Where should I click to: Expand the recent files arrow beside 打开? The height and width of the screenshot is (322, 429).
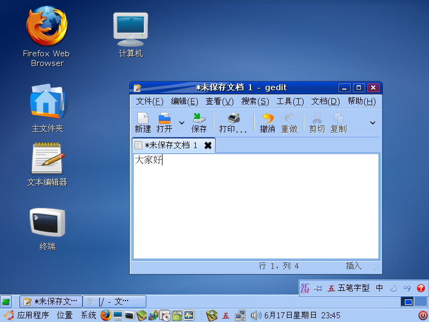click(x=182, y=123)
